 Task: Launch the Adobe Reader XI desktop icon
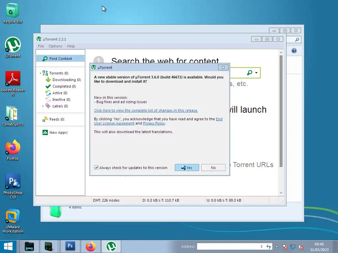tap(13, 83)
